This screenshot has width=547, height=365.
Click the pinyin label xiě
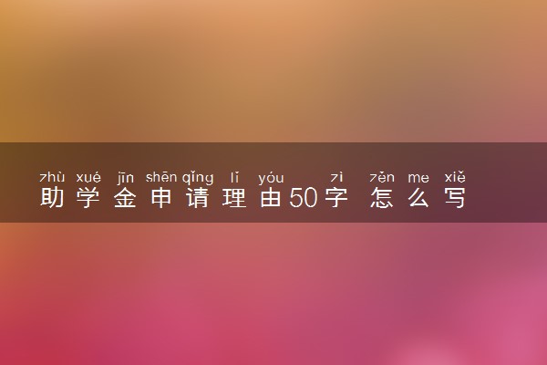(x=455, y=177)
